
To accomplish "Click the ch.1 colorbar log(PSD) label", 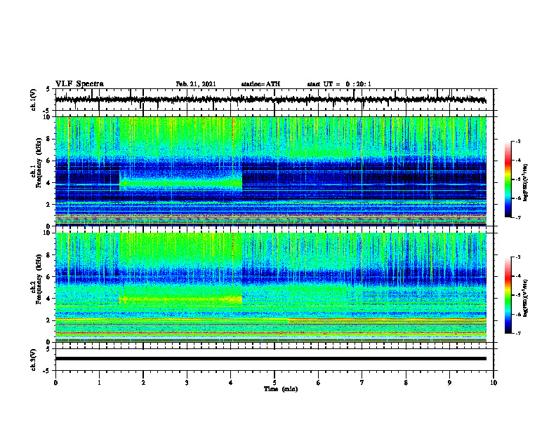I will (x=526, y=183).
